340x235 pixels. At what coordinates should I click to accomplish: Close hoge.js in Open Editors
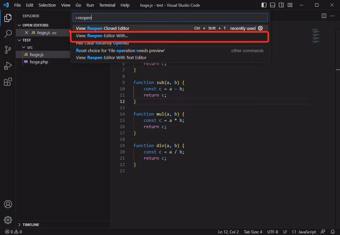[27, 33]
